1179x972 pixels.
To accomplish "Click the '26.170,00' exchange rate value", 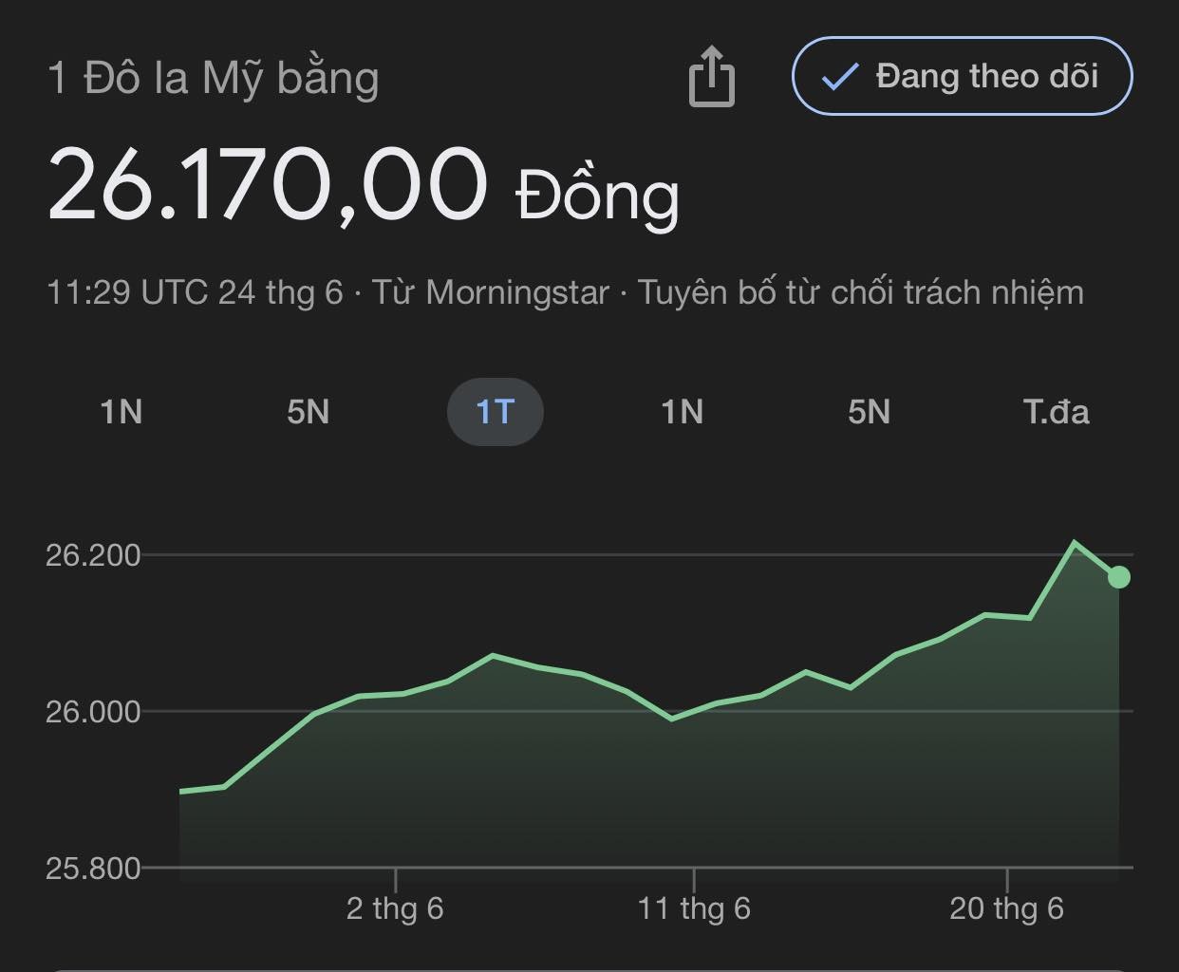I will [x=268, y=185].
